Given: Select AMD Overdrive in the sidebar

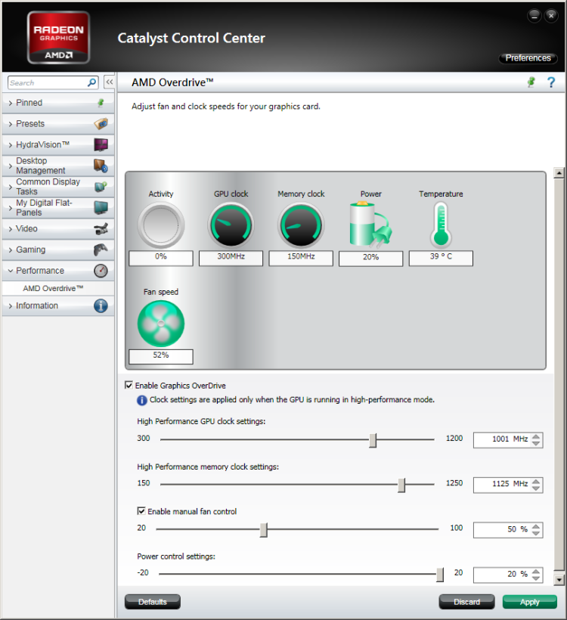Looking at the screenshot, I should [x=53, y=288].
